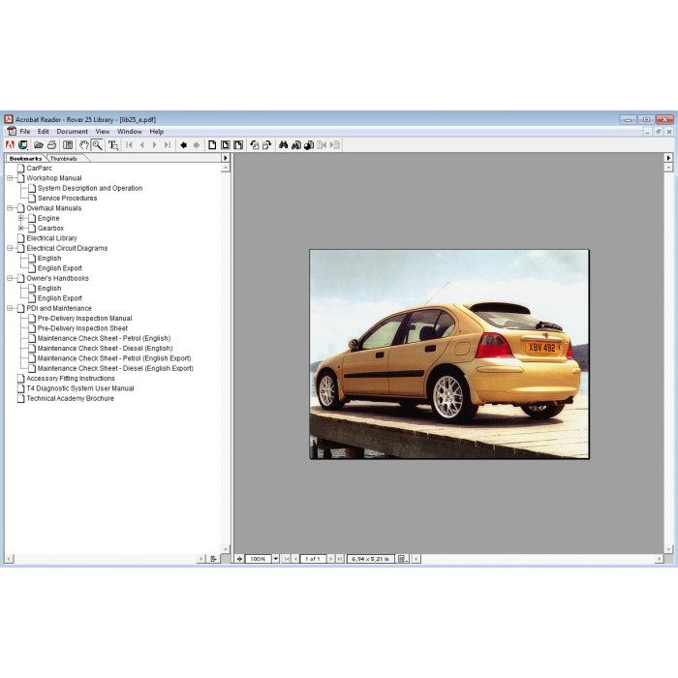Open the Document menu
The height and width of the screenshot is (678, 678).
pyautogui.click(x=73, y=132)
